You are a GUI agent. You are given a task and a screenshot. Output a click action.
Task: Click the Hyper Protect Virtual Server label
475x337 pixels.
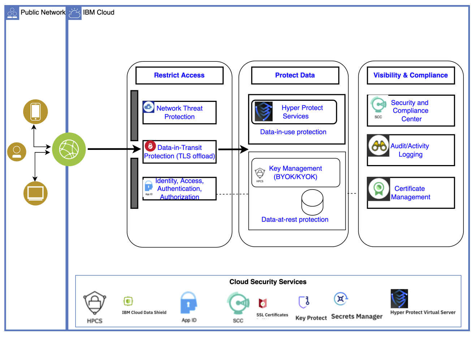[423, 312]
